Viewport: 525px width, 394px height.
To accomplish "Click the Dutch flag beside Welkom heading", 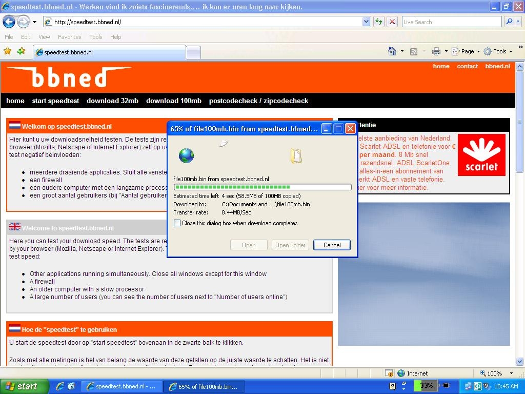I will click(x=15, y=125).
